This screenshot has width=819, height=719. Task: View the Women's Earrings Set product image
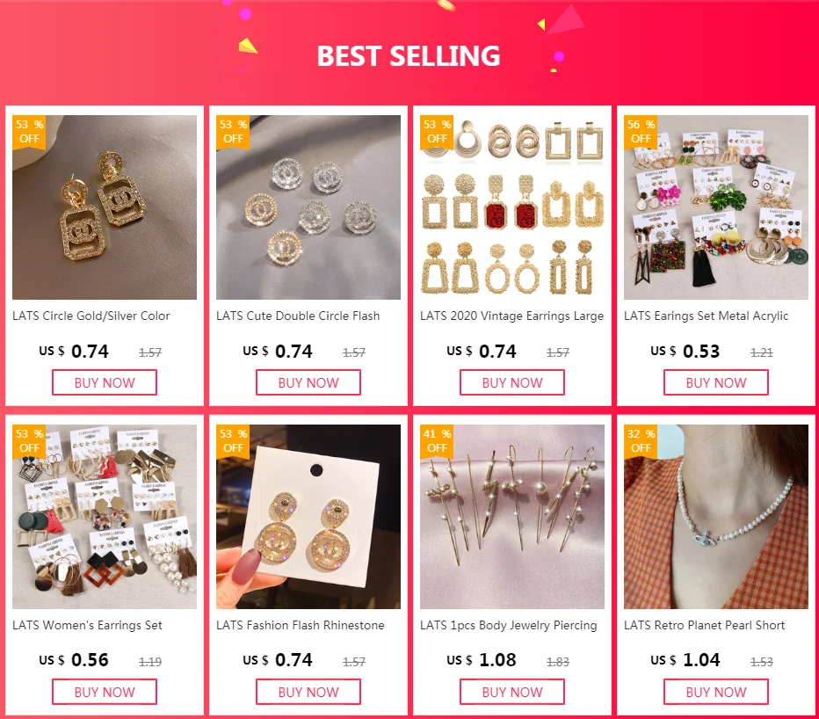(x=105, y=517)
